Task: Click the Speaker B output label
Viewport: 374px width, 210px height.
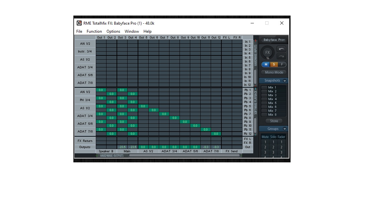Action: tap(106, 151)
